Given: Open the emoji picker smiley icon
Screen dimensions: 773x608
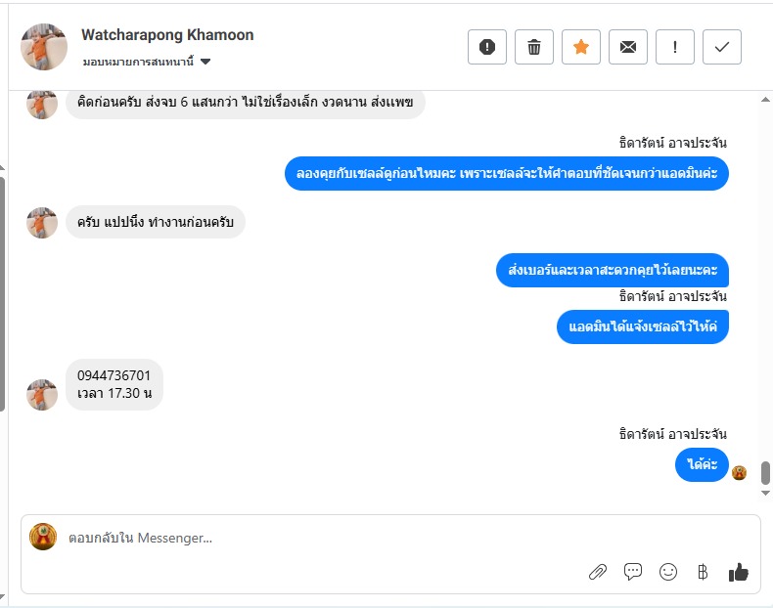Looking at the screenshot, I should 668,572.
